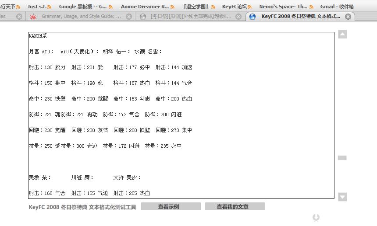Click the scroll up arrow button
The width and height of the screenshot is (377, 226).
[342, 34]
